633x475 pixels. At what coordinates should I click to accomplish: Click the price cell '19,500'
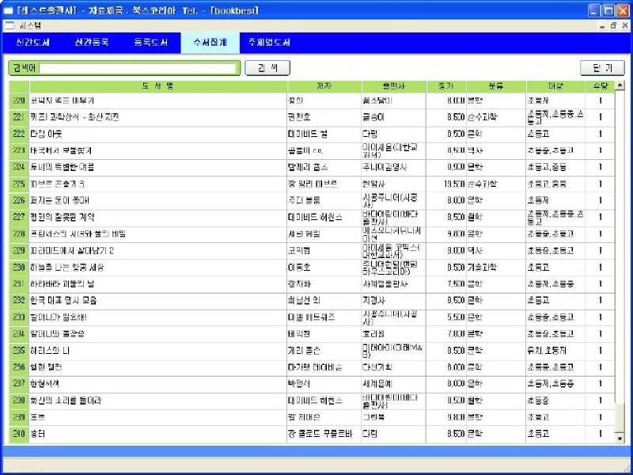click(446, 184)
